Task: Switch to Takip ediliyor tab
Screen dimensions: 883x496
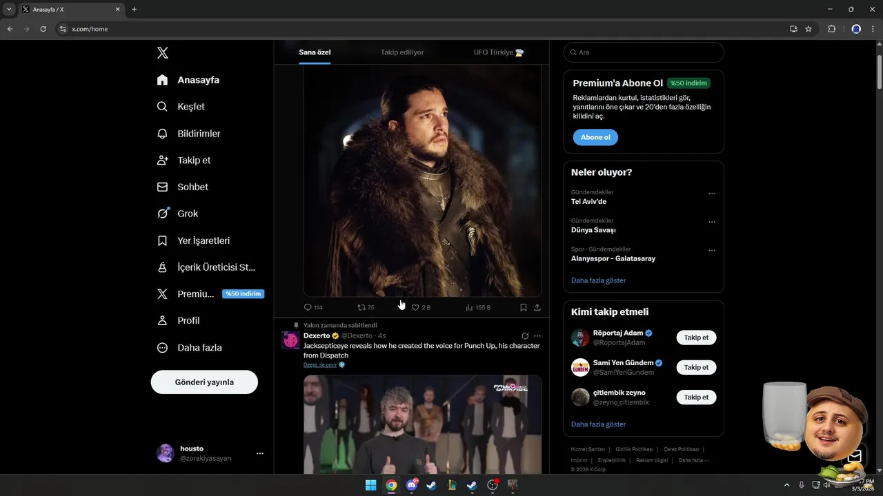Action: (402, 52)
